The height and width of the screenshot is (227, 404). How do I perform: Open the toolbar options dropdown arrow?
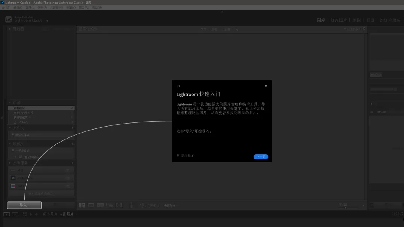coord(363,205)
